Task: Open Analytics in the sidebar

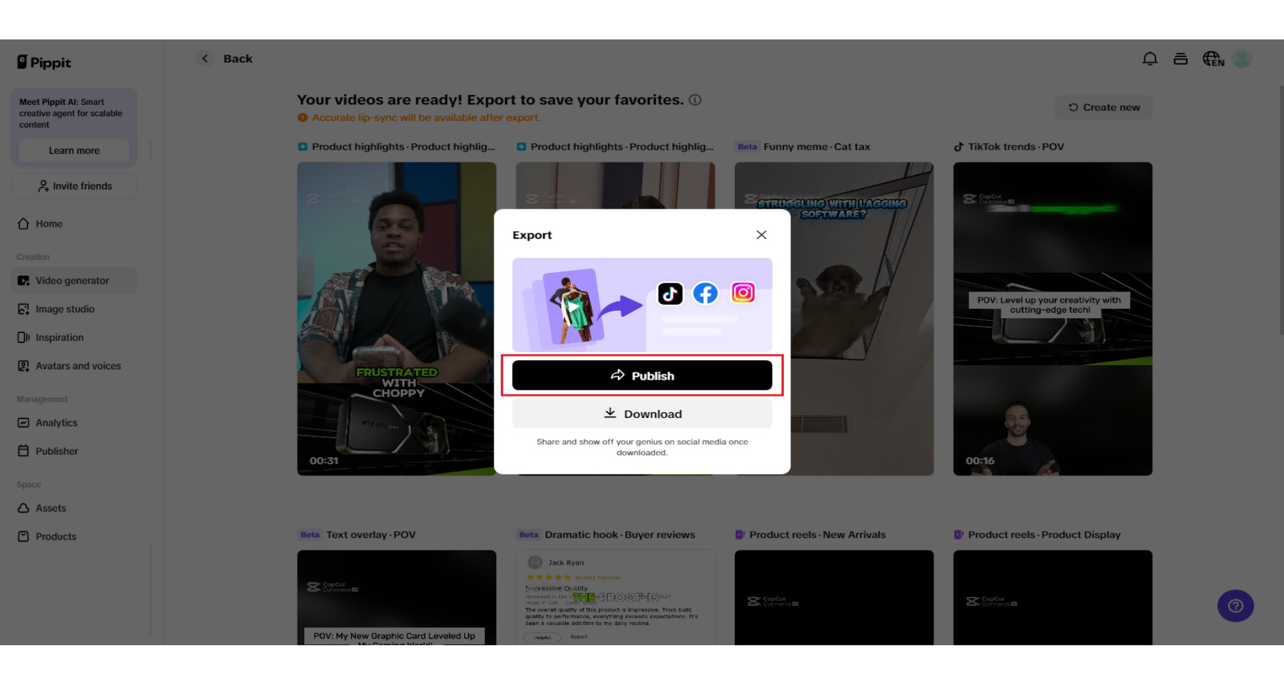Action: [74, 423]
